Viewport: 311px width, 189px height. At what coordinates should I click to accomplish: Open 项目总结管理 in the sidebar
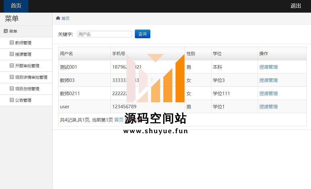tap(26, 89)
